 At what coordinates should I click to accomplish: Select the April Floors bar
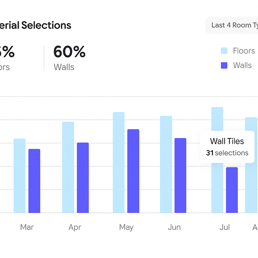68,167
